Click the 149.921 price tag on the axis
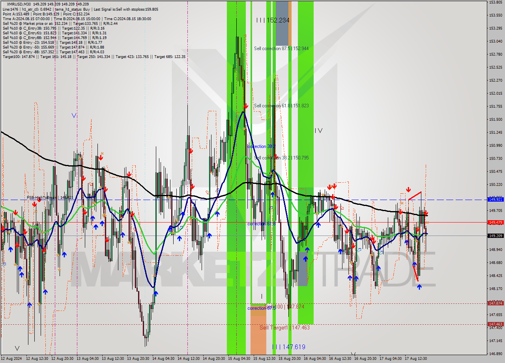The image size is (505, 363). pyautogui.click(x=496, y=199)
